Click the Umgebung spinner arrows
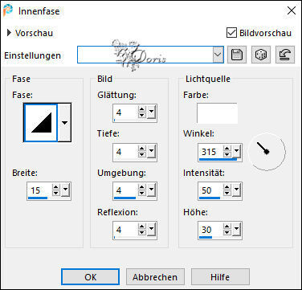This screenshot has width=302, height=290. tap(142, 190)
